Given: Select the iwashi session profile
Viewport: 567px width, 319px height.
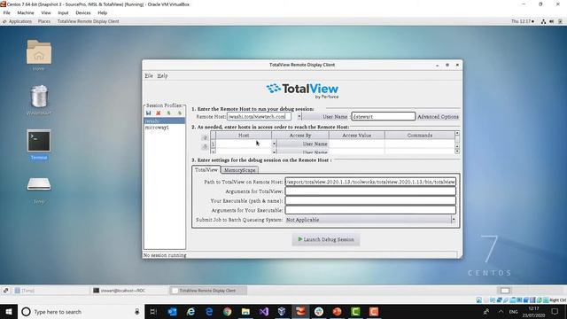Looking at the screenshot, I should click(165, 121).
